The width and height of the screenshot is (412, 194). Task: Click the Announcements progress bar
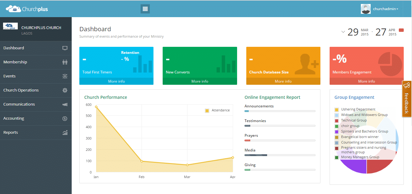[280, 111]
